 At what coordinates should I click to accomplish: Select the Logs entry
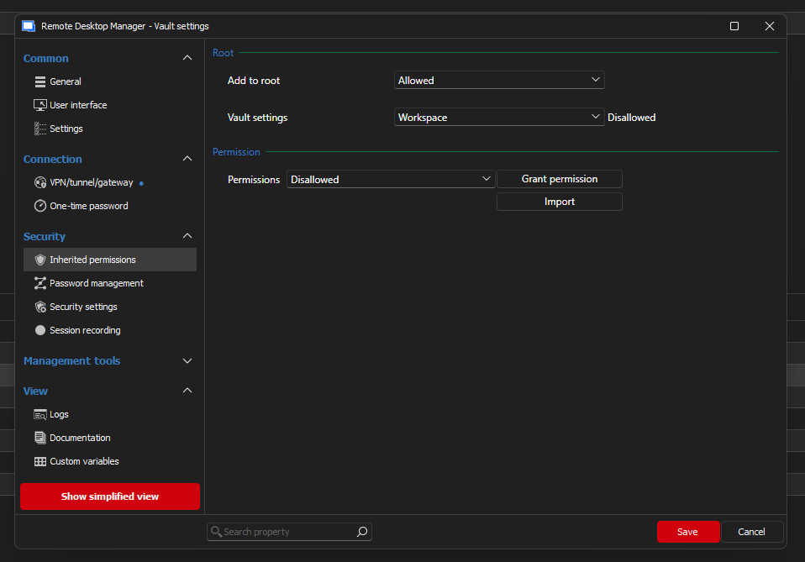pyautogui.click(x=110, y=415)
